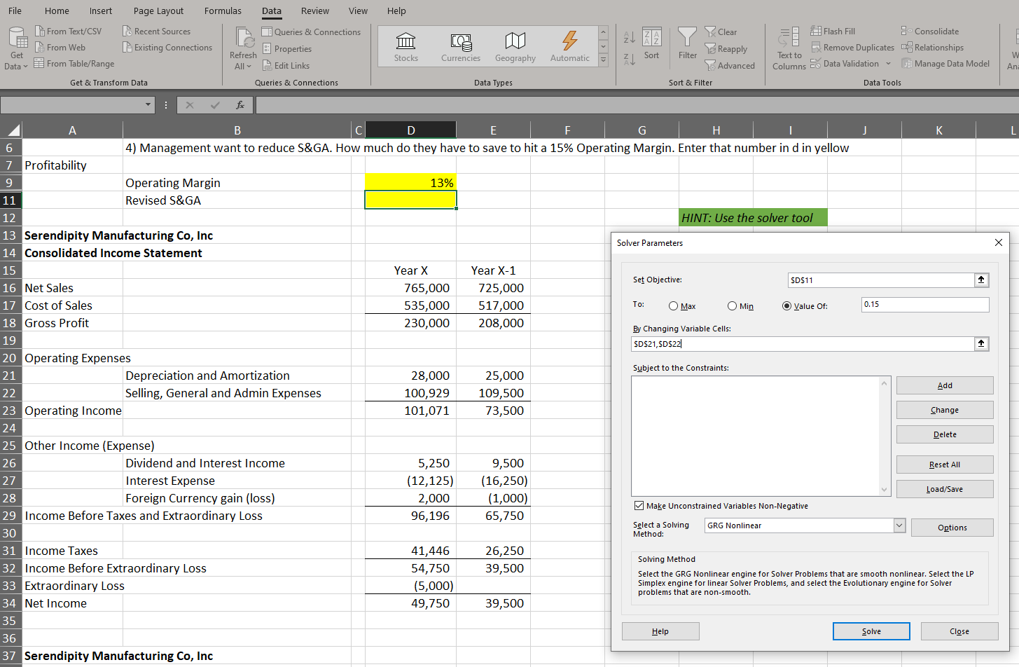The width and height of the screenshot is (1019, 667).
Task: Select the Max radio button
Action: tap(673, 306)
